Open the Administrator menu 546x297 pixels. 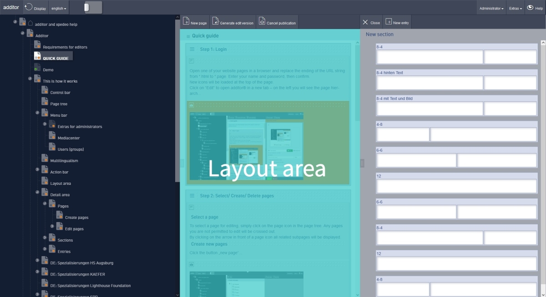pos(491,8)
